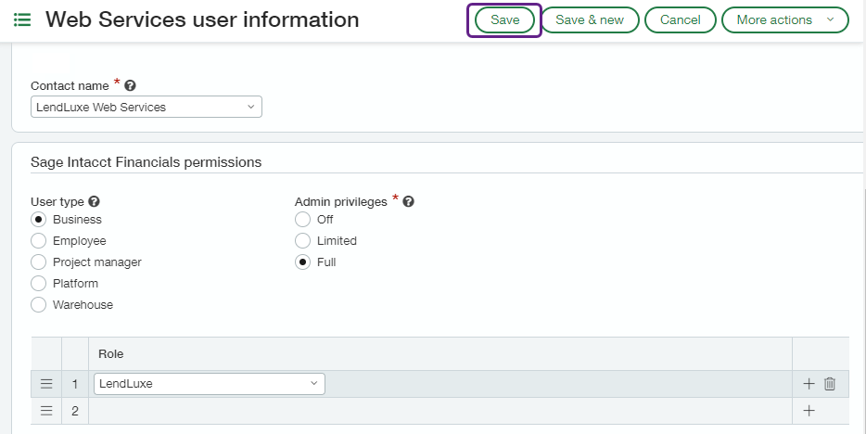Expand the LendLuxe role dropdown

(210, 384)
